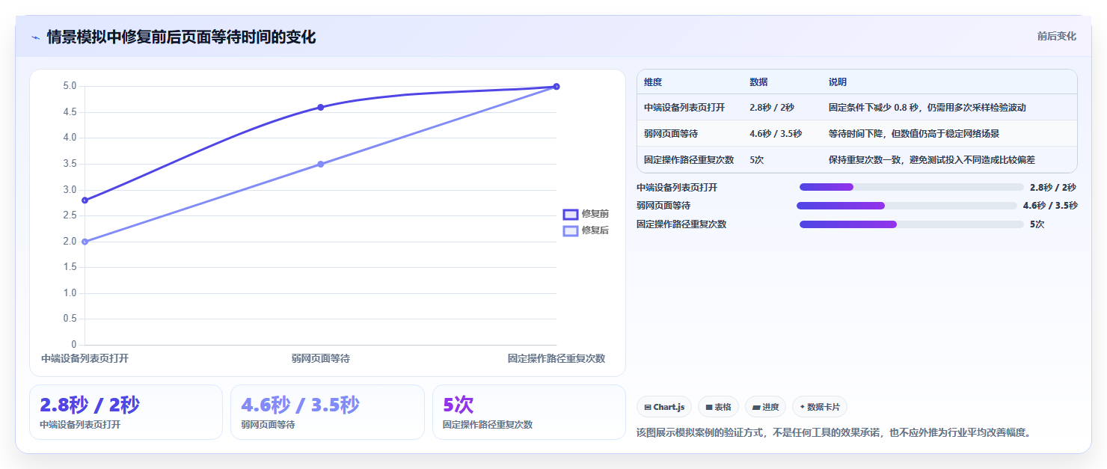The image size is (1107, 469).
Task: Select the 修复前 data point at 4.6
Action: pyautogui.click(x=321, y=107)
